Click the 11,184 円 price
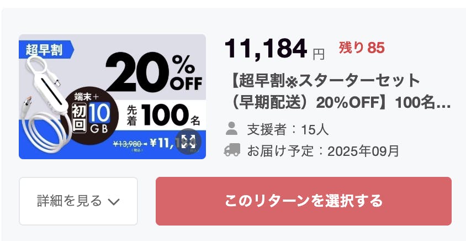 click(x=274, y=50)
